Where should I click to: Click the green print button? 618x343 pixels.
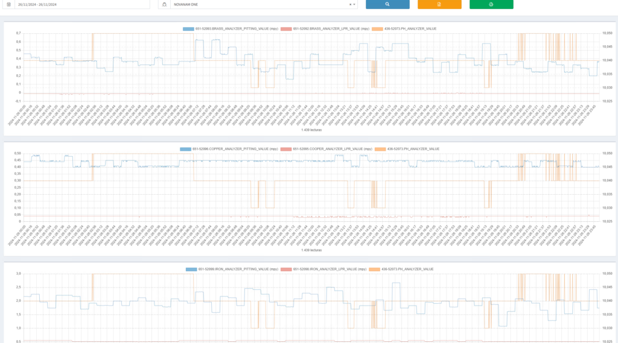(491, 4)
